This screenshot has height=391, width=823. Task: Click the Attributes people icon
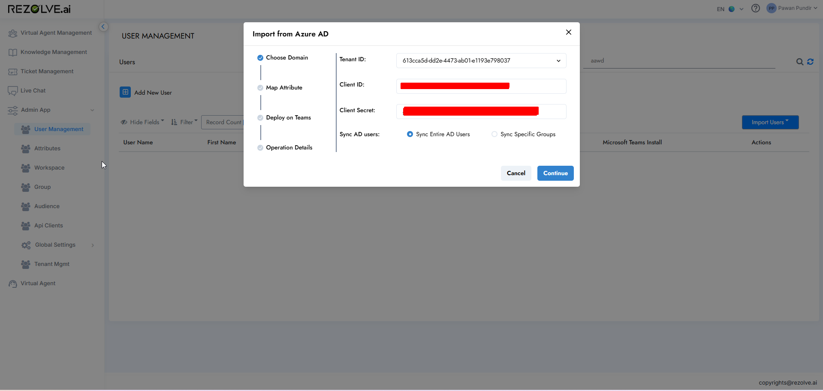coord(26,149)
